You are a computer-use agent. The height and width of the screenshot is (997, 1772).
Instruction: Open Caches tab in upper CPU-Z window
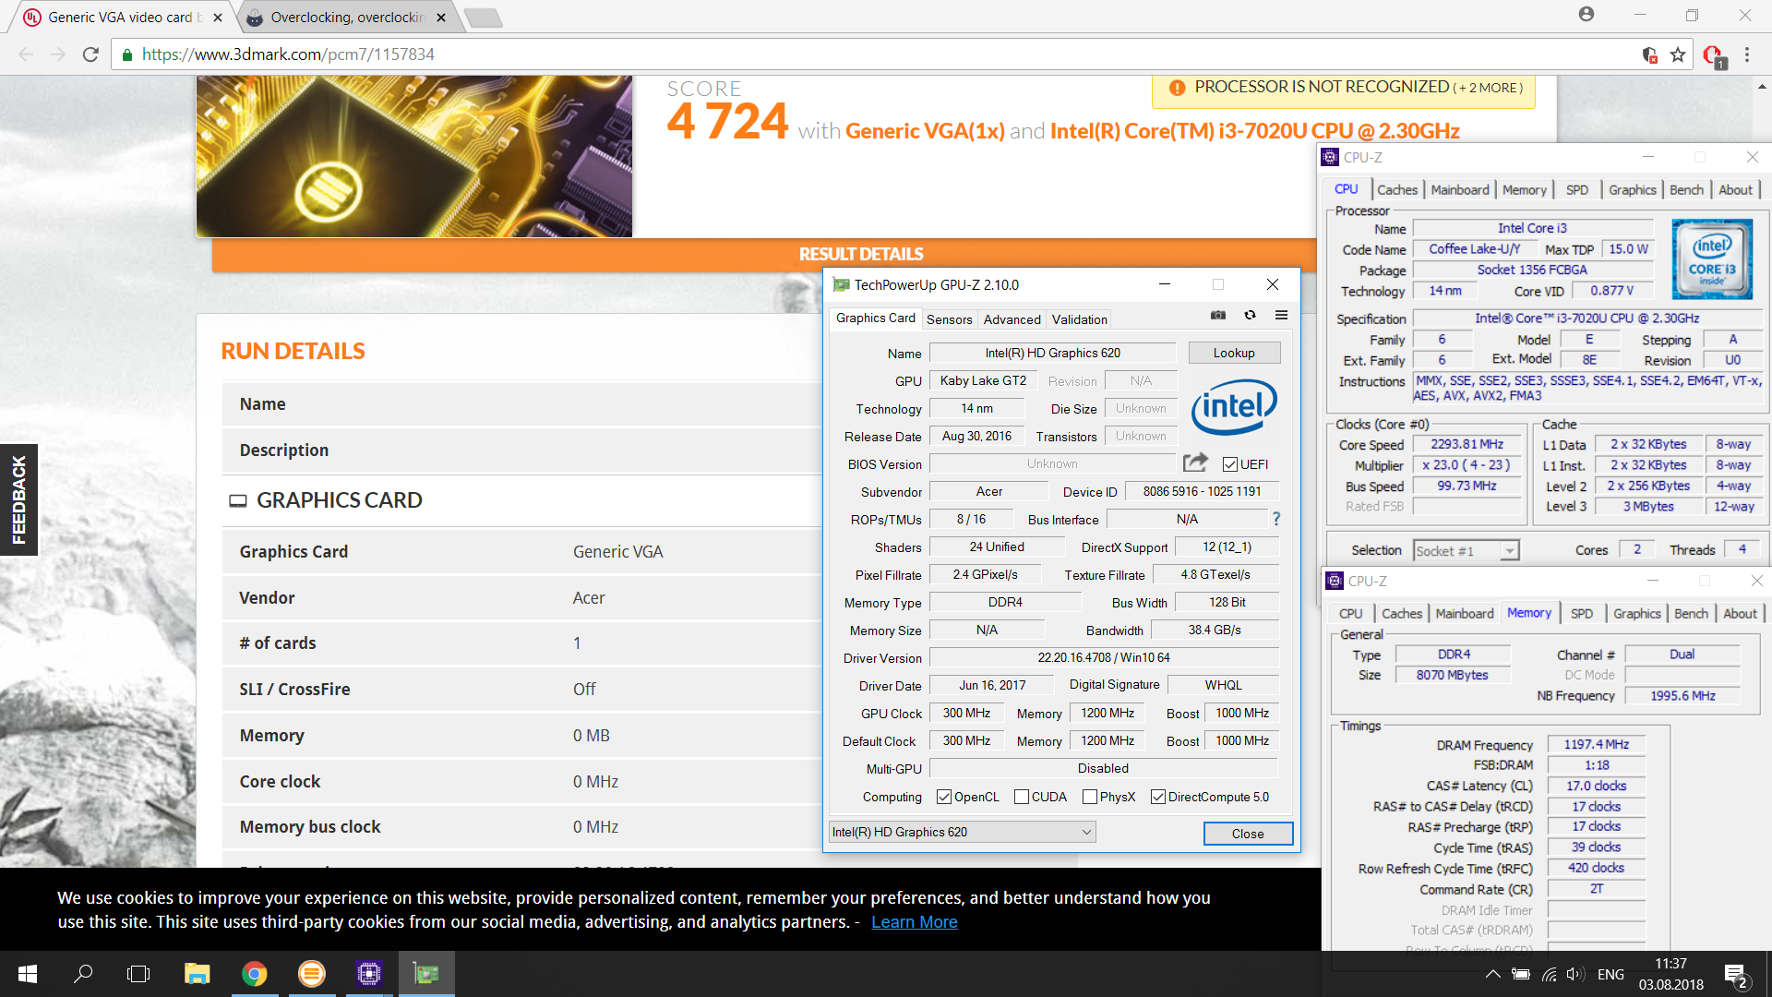[x=1396, y=189]
